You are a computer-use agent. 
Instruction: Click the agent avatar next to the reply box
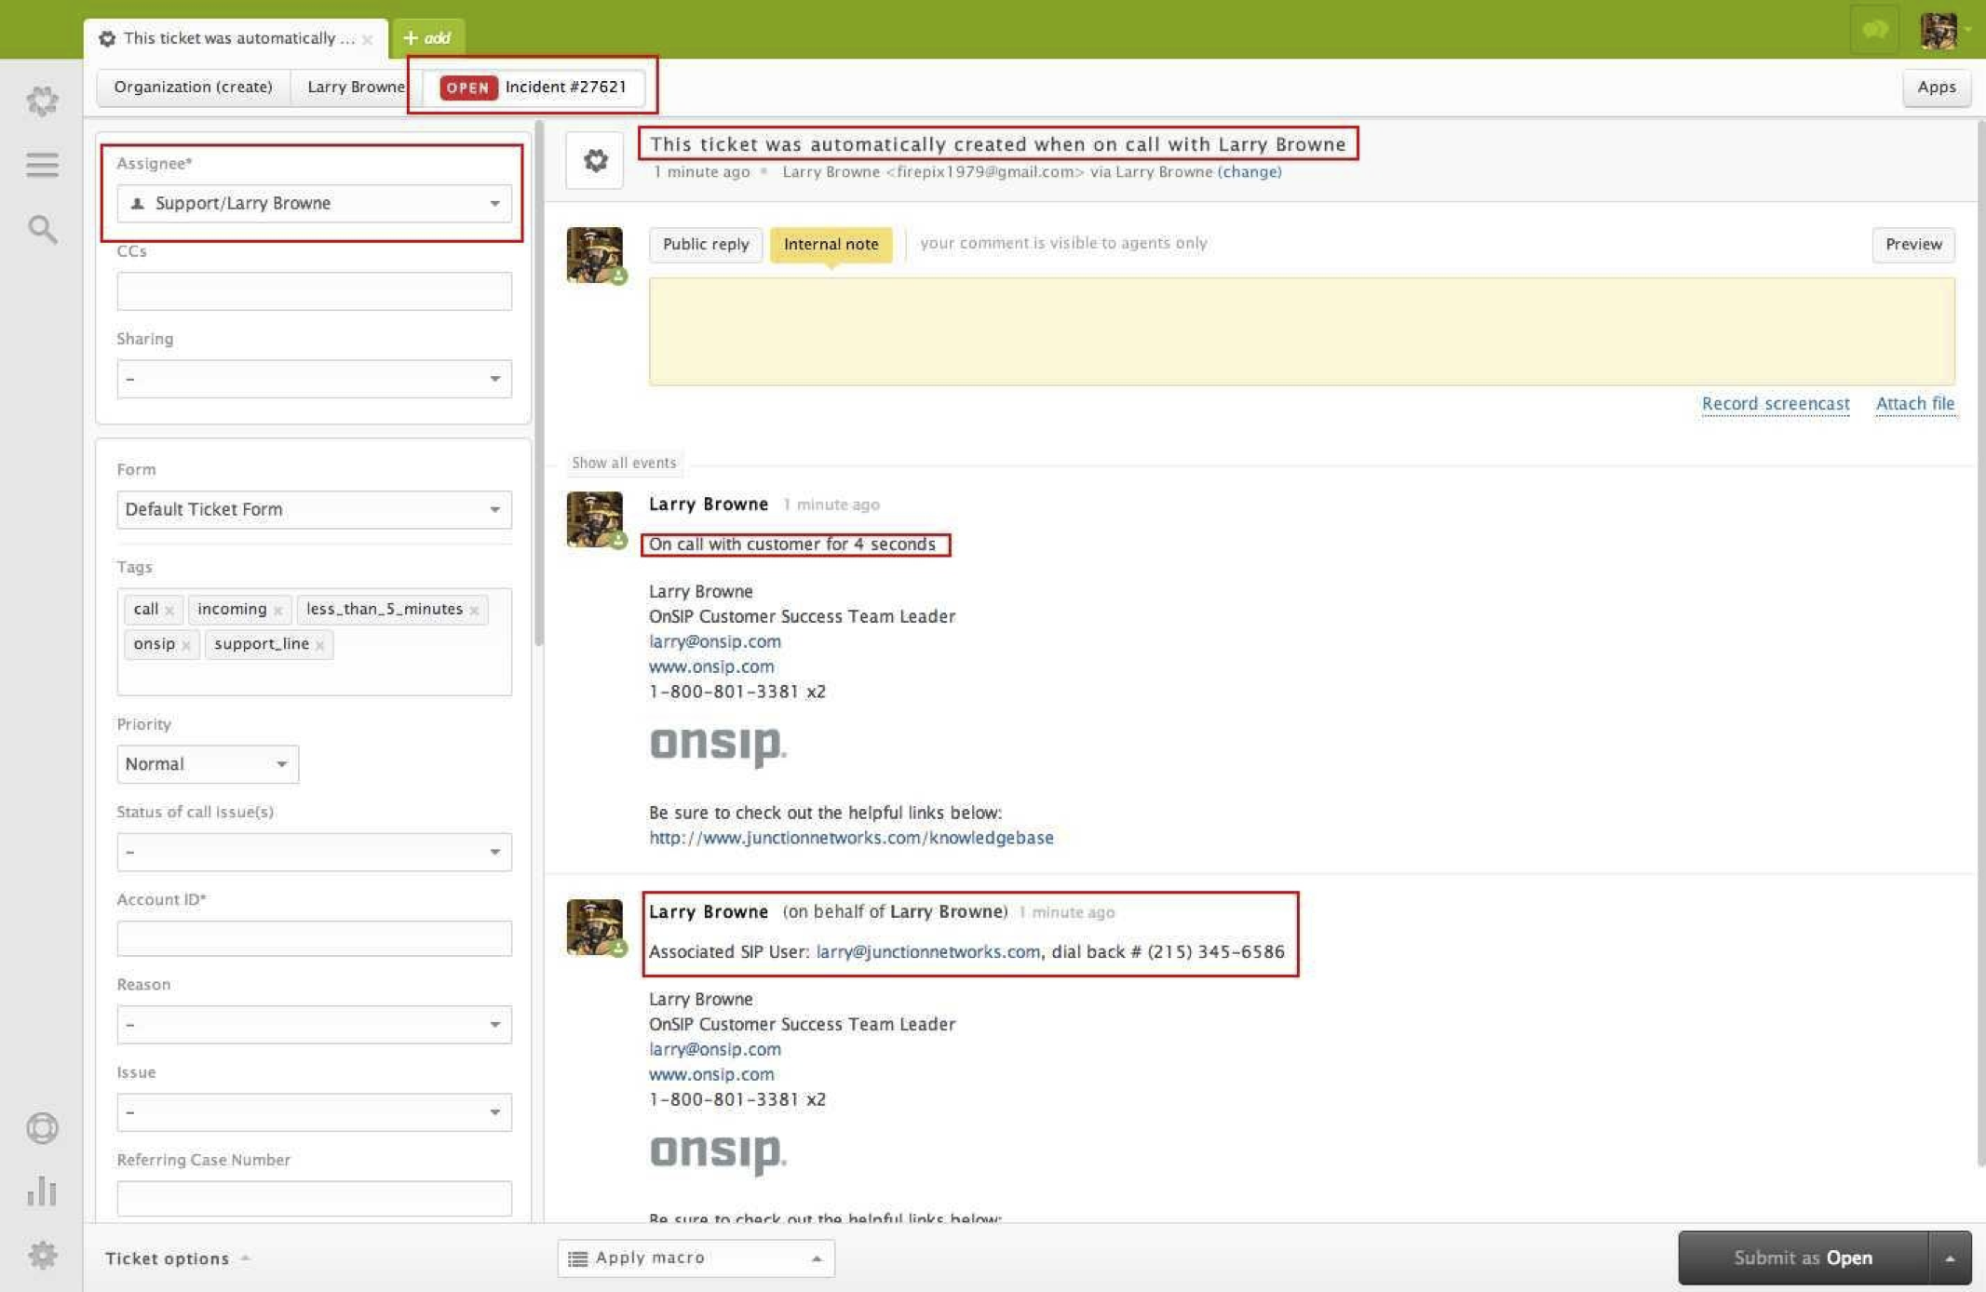[595, 254]
